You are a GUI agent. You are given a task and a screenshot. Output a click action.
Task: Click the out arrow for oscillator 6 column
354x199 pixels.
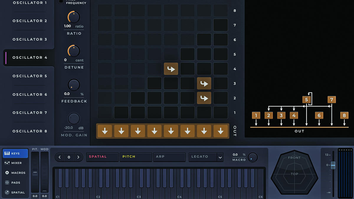tap(187, 131)
